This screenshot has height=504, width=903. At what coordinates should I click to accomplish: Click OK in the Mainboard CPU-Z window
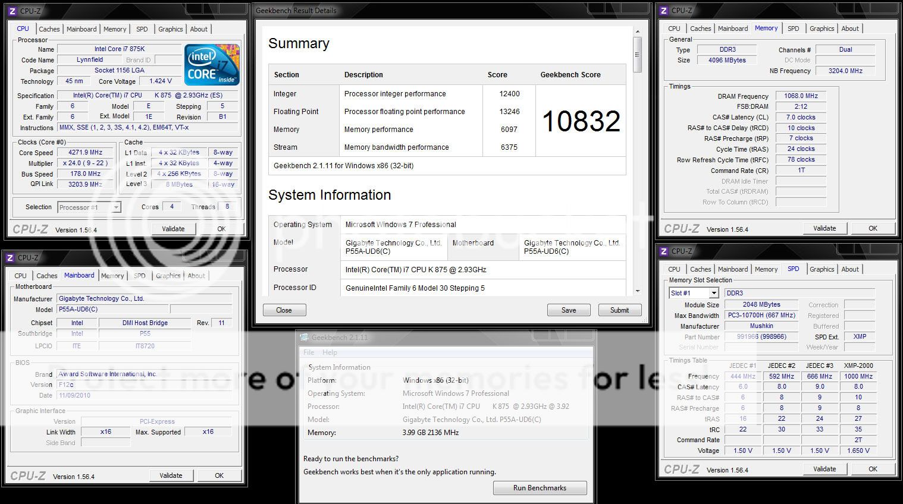(x=219, y=475)
